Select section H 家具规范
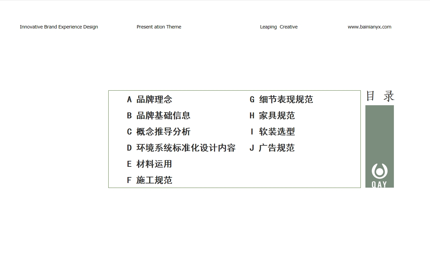 (x=277, y=115)
